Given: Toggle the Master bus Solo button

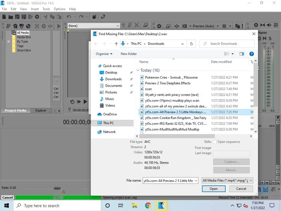Looking at the screenshot, I should click(x=270, y=38).
